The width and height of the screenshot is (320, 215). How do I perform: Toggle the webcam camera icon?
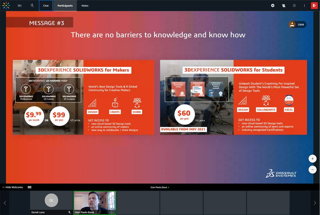point(19,6)
